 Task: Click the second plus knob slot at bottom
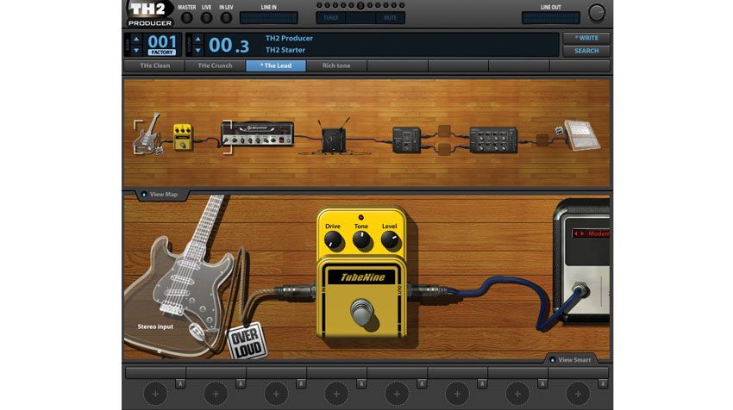click(216, 394)
